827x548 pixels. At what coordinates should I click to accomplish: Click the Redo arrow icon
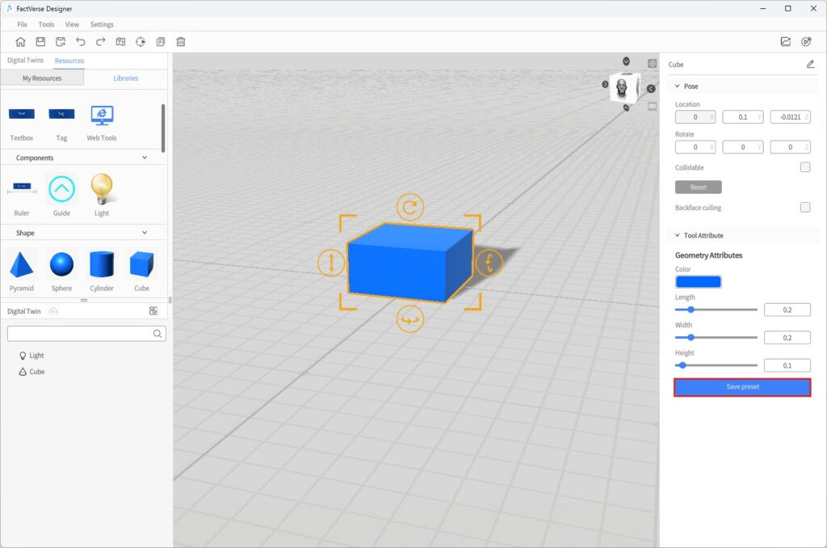pyautogui.click(x=101, y=42)
